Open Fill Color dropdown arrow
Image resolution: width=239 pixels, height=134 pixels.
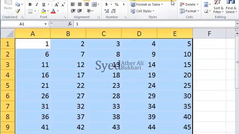tap(48, 11)
